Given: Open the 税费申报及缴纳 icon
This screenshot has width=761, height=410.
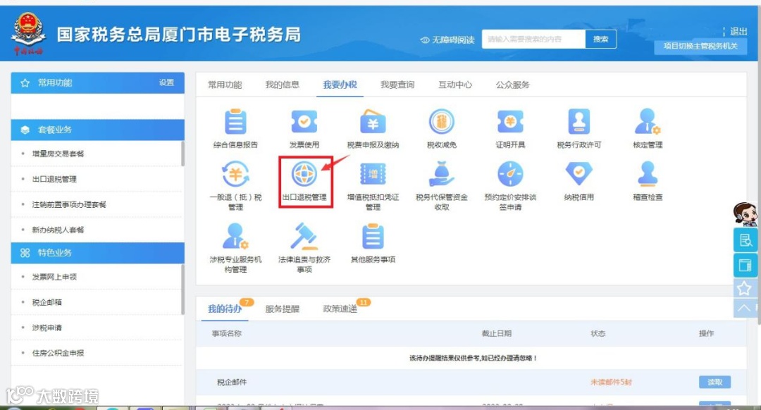Looking at the screenshot, I should (x=373, y=121).
